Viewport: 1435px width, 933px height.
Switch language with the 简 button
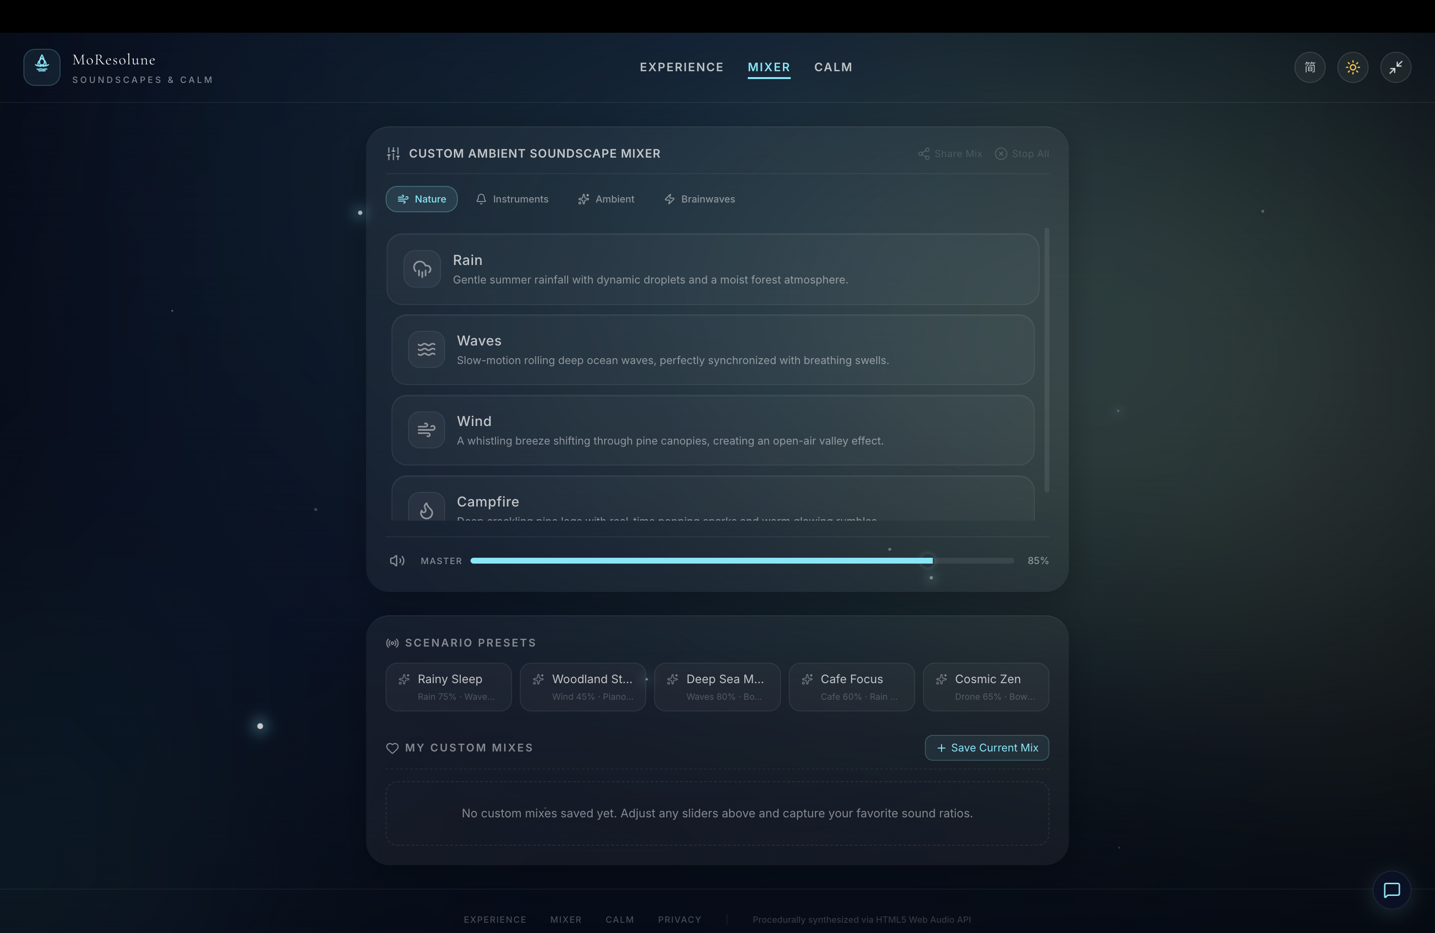1310,67
